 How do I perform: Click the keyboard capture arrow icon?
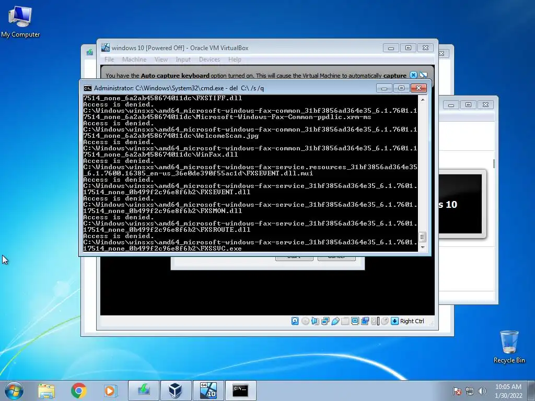tap(395, 321)
